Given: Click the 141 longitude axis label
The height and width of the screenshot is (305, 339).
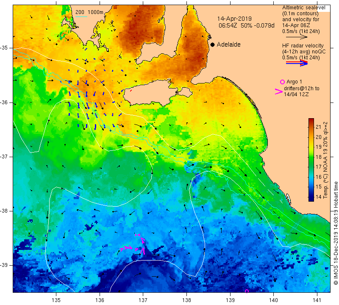Looking at the screenshot, I should pyautogui.click(x=317, y=300).
